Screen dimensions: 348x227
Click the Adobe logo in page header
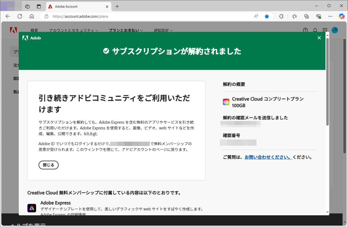pyautogui.click(x=14, y=30)
